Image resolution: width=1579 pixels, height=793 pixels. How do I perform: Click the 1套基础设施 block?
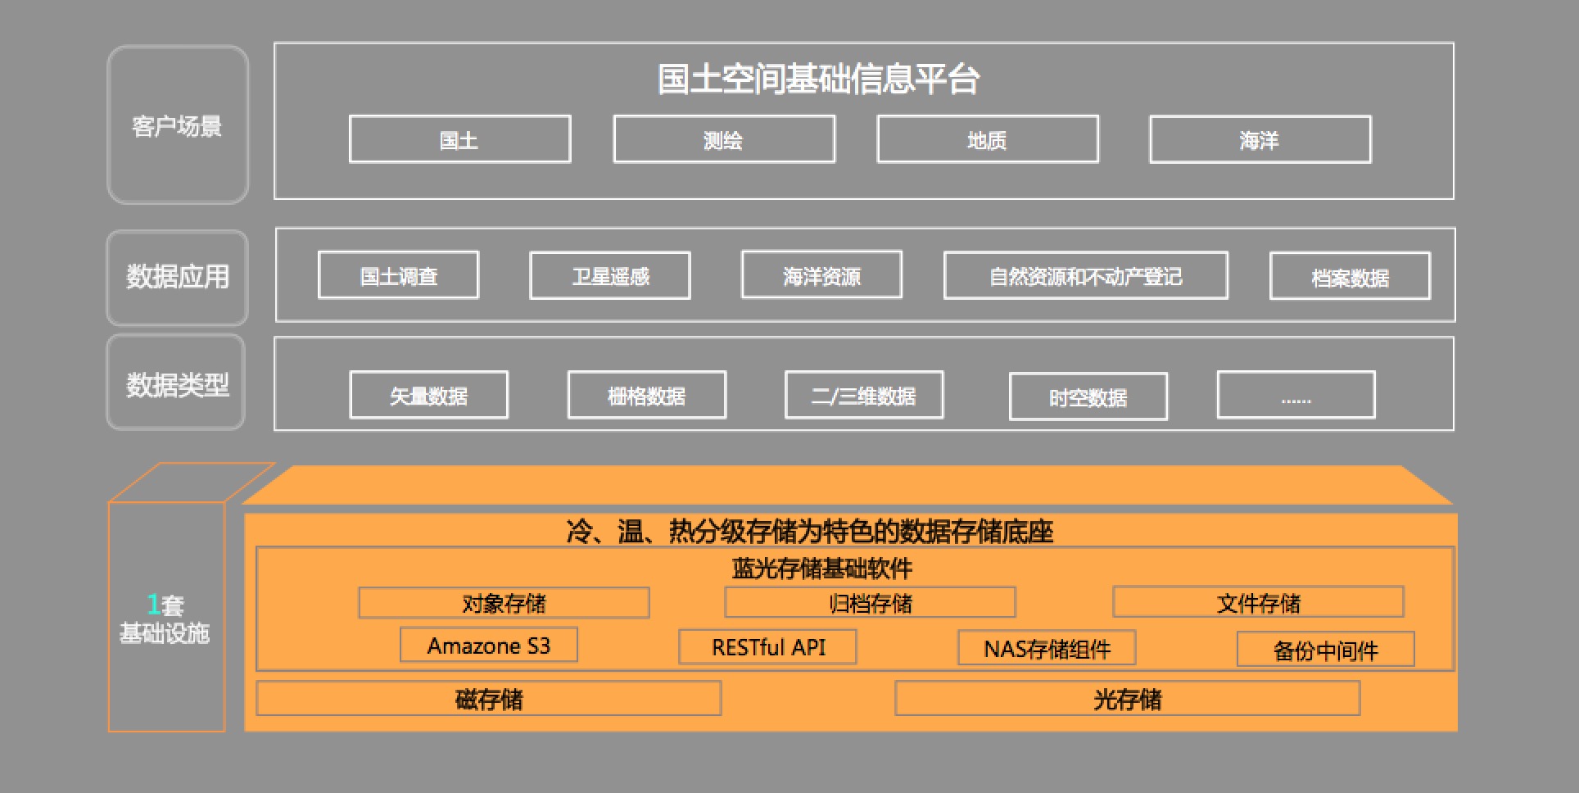(166, 617)
